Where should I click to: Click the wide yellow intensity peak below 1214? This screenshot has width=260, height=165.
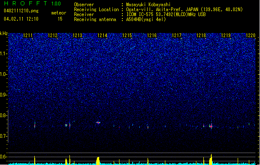tap(98, 161)
